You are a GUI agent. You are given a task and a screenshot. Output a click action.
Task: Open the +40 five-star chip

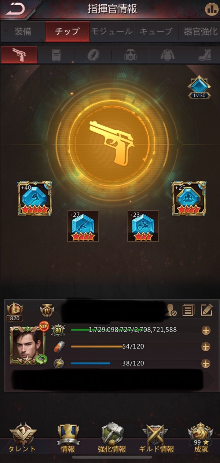[x=34, y=198]
